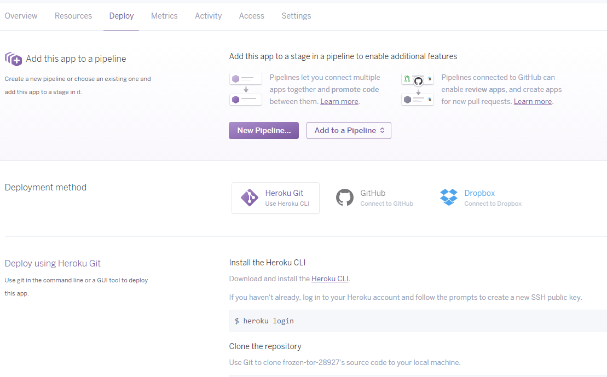Switch to the Access tab
The height and width of the screenshot is (377, 607).
click(x=252, y=16)
